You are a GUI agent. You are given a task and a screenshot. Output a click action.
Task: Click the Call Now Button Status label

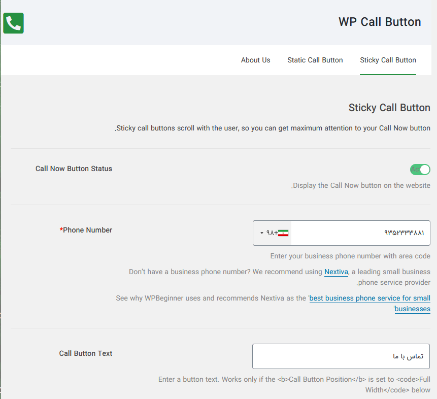(x=74, y=169)
